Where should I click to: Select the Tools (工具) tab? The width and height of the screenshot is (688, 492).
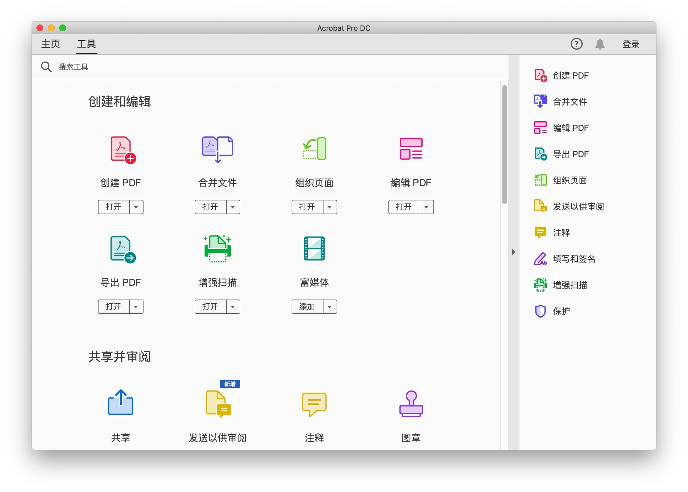(86, 44)
